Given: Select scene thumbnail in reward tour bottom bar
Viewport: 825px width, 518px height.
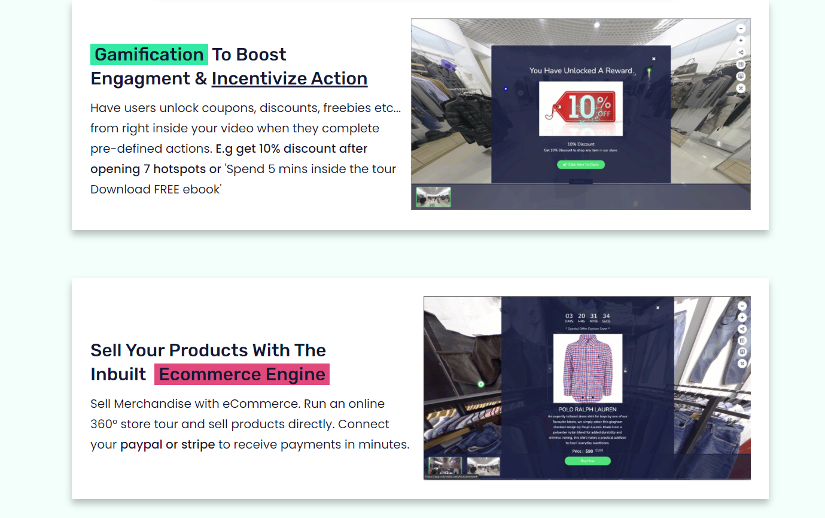Looking at the screenshot, I should pos(434,197).
